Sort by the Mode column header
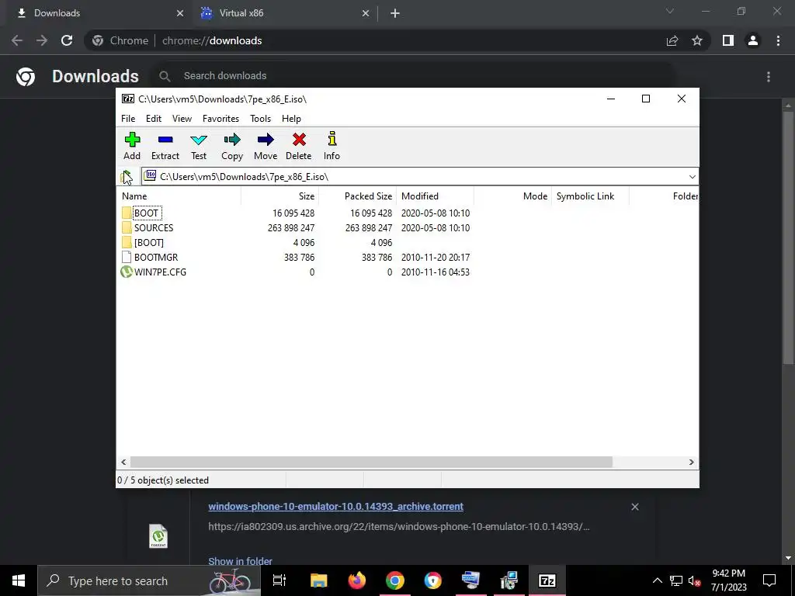 (512, 196)
